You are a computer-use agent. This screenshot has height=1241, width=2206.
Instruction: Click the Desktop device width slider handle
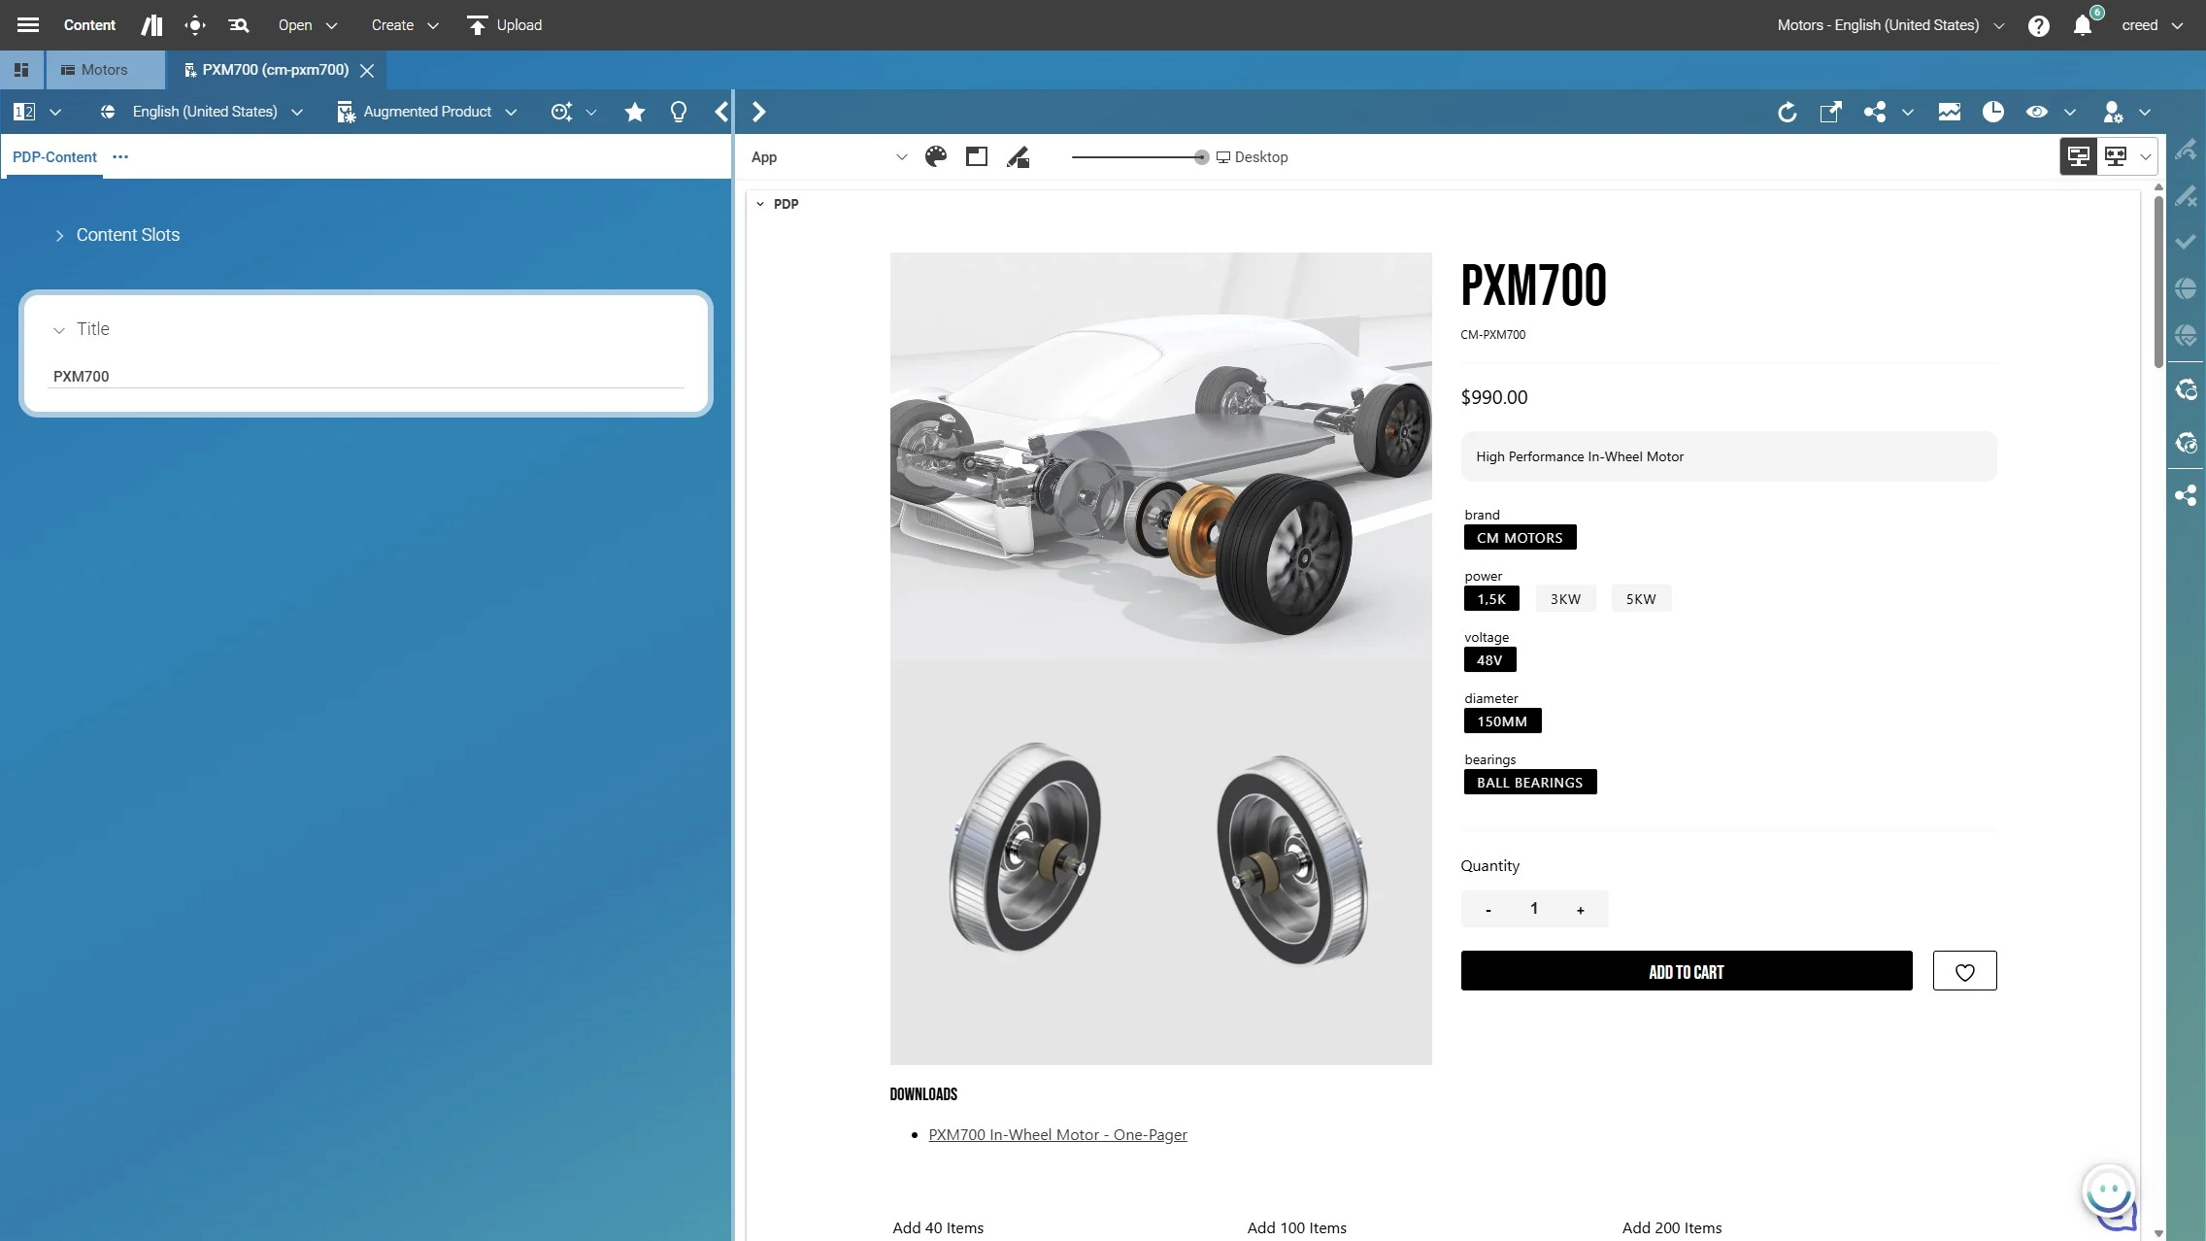coord(1201,156)
